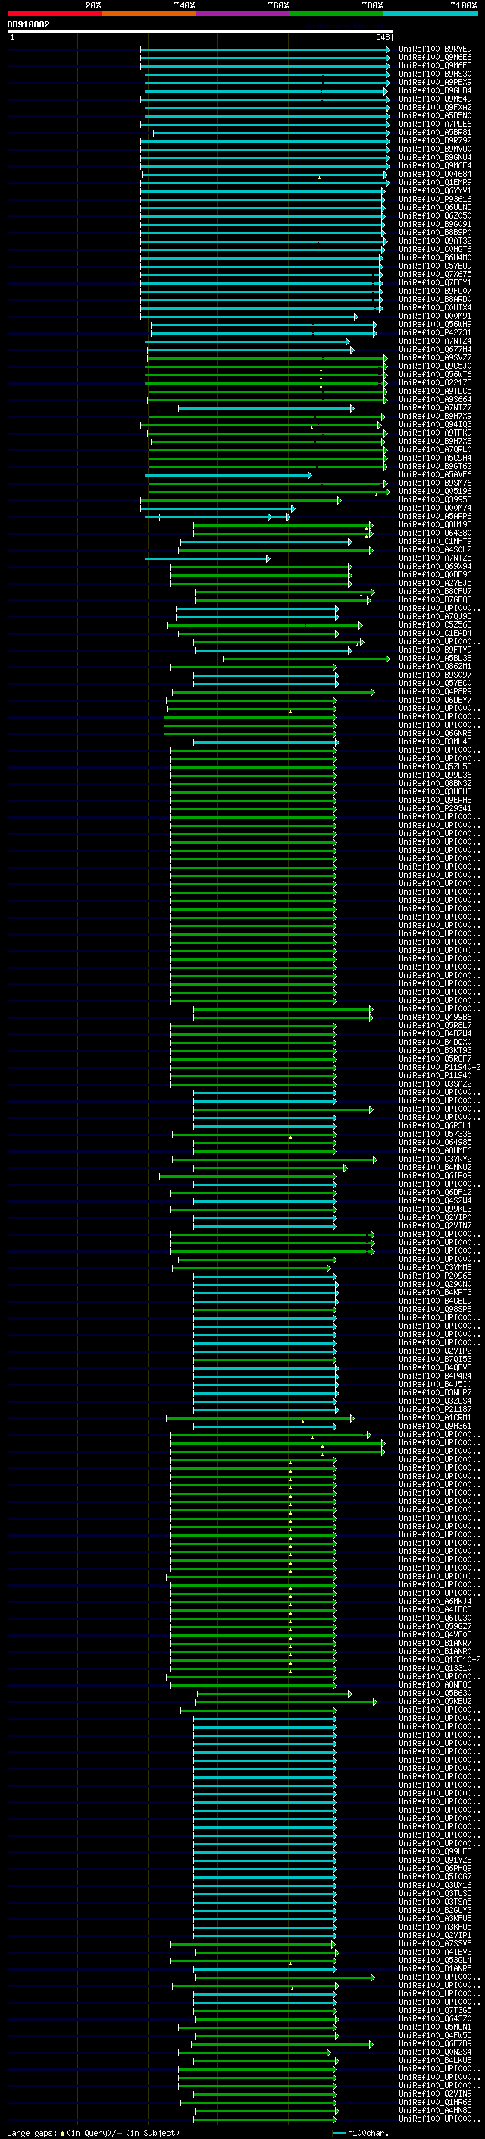485x2139 pixels.
Task: Click label UniRef100_Q9AT32
Action: [435, 241]
